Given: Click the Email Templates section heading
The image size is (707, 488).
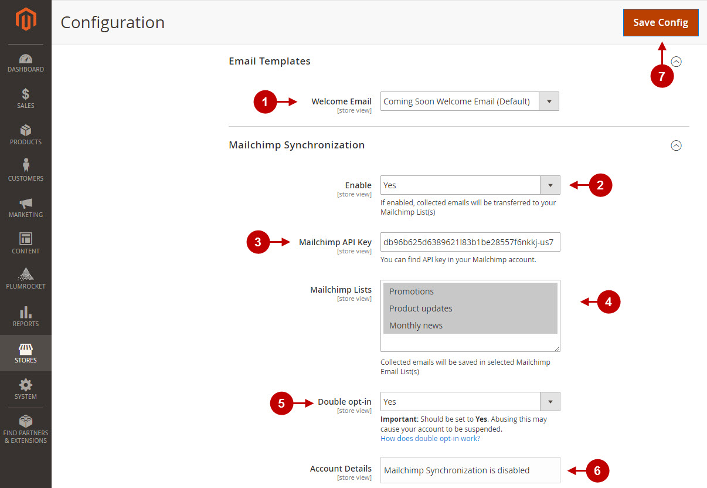Looking at the screenshot, I should [270, 61].
